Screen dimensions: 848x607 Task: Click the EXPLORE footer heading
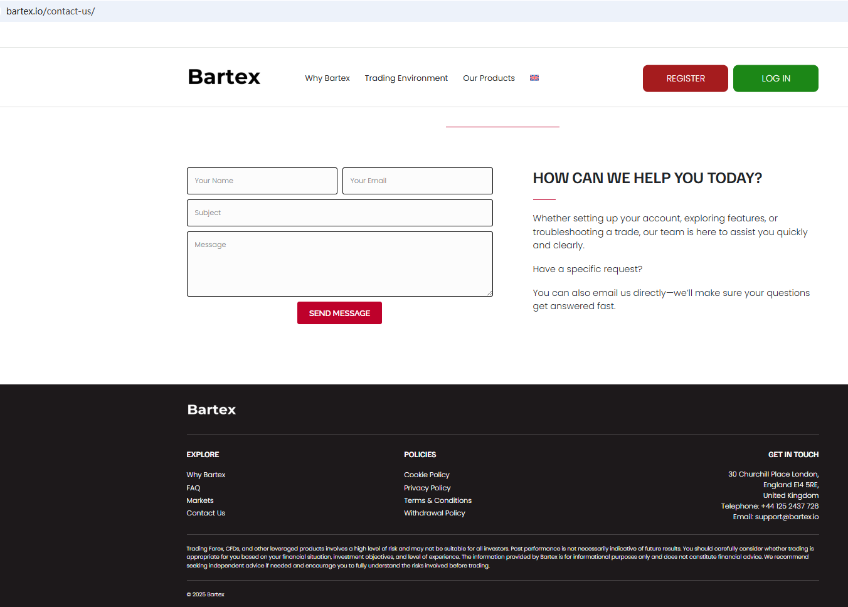click(203, 455)
